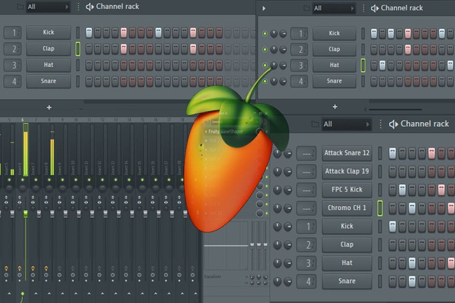Add a channel with plus in top-left rack

click(49, 107)
